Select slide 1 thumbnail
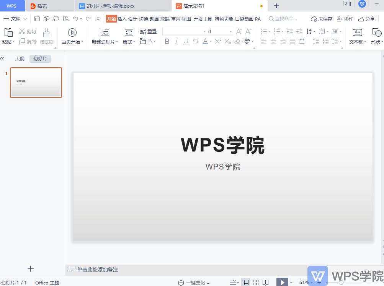Screen dimensions: 384x286 [36, 83]
